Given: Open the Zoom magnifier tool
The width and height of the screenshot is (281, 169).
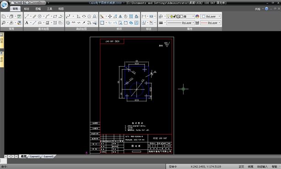Looking at the screenshot, I should [3, 23].
